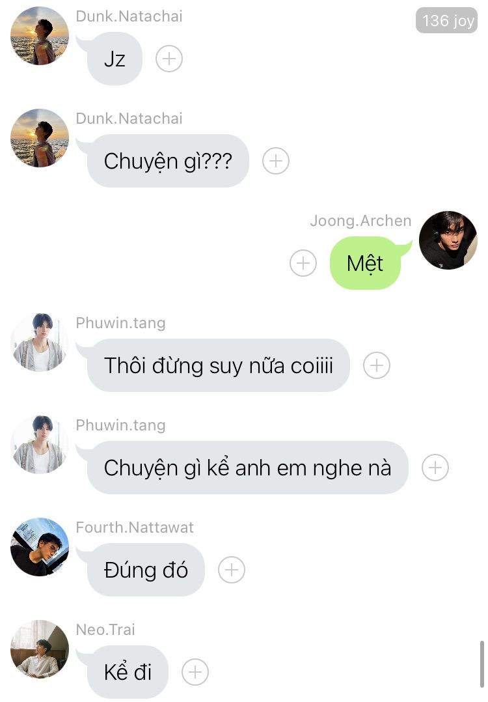The width and height of the screenshot is (488, 702).
Task: Tap the Fourth.Nattawat sender name
Action: (135, 527)
